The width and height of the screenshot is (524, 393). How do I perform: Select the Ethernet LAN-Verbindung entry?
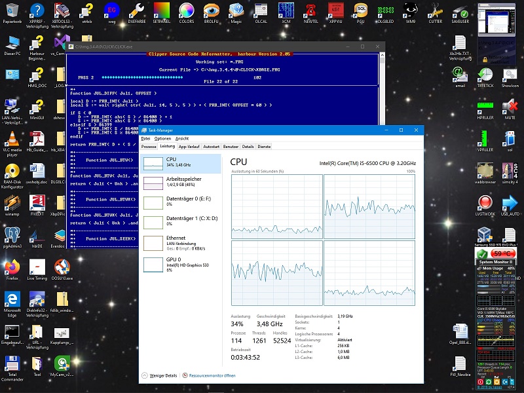click(181, 243)
